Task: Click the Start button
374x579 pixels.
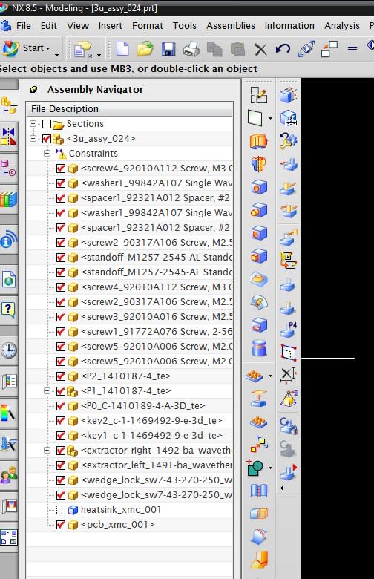Action: [27, 48]
